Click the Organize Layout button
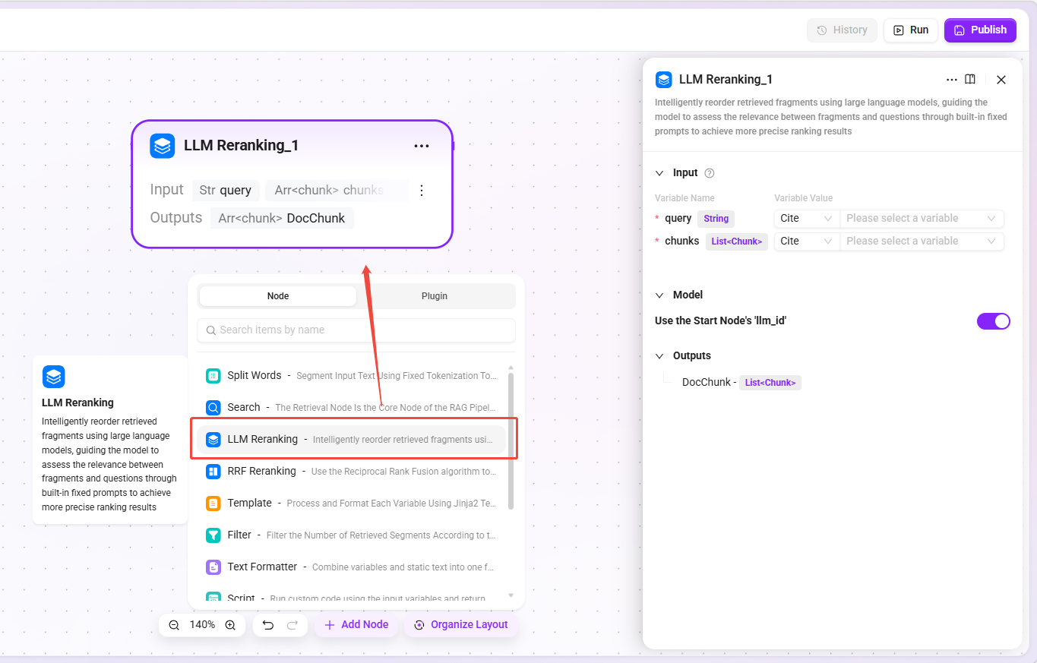Screen dimensions: 1037x663 [461, 624]
